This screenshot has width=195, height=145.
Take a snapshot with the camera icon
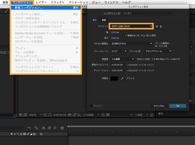coord(70,115)
